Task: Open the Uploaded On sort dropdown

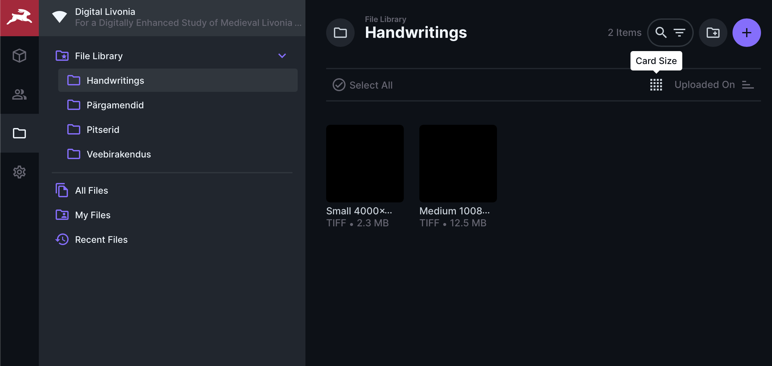Action: click(704, 84)
